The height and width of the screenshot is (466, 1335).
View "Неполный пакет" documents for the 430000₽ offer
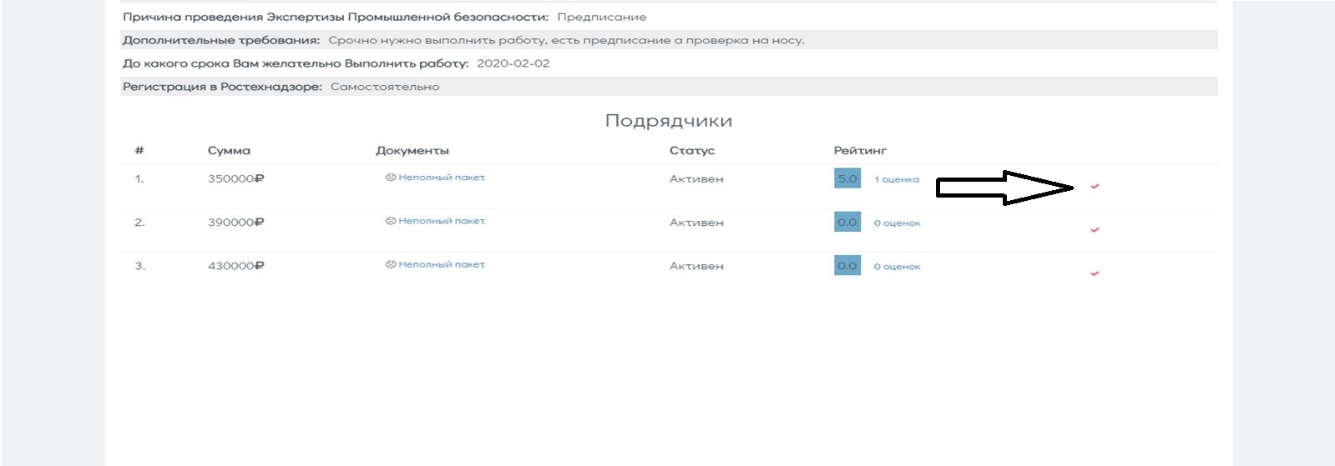point(442,264)
